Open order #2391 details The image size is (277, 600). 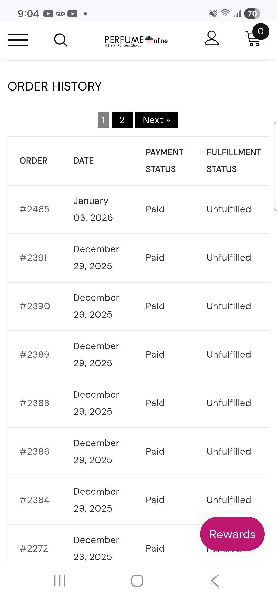tap(34, 258)
